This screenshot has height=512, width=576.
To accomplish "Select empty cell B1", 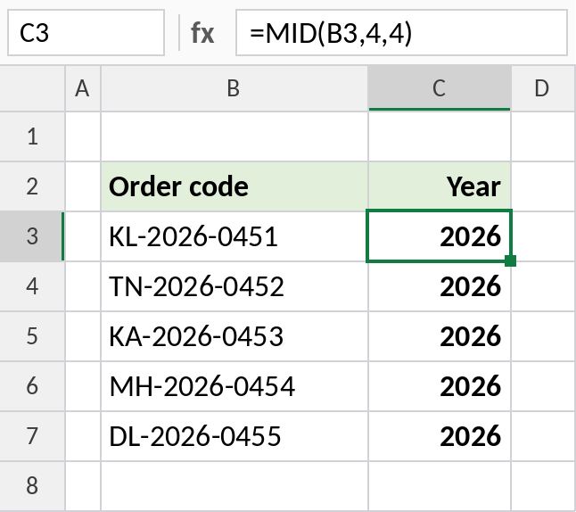I will pyautogui.click(x=235, y=136).
